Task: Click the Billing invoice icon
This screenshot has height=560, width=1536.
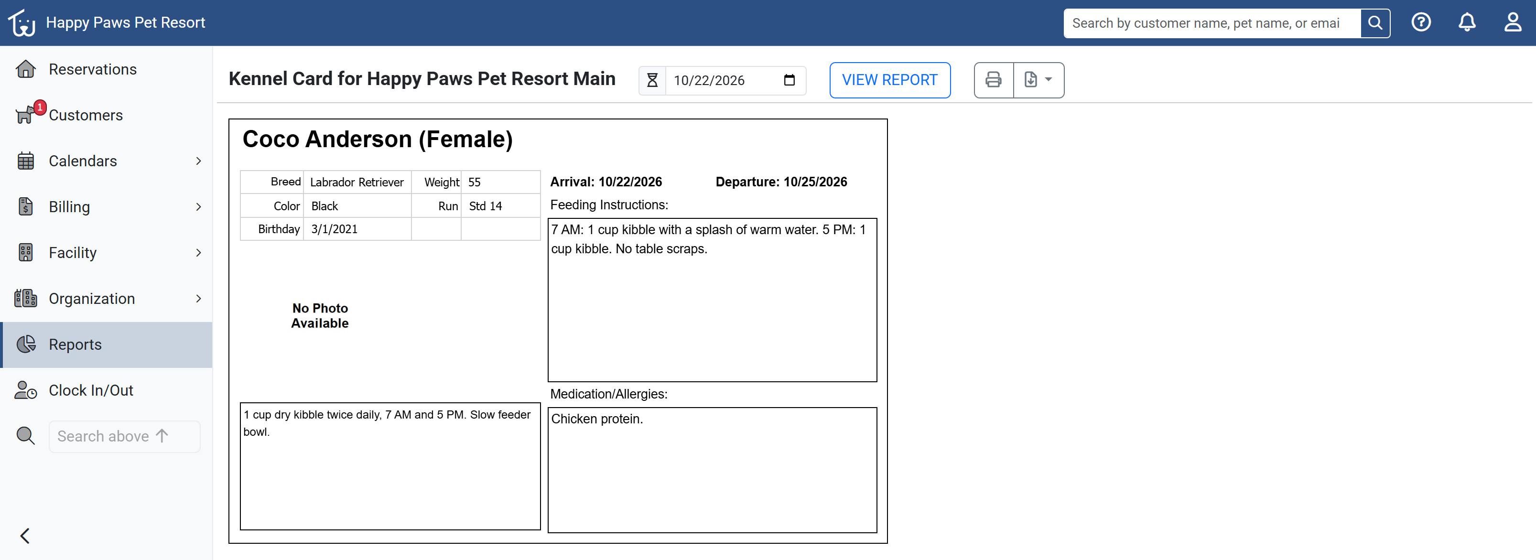Action: point(26,206)
